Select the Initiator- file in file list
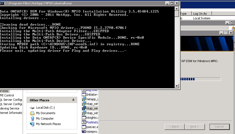The image size is (235, 134). tap(92, 95)
